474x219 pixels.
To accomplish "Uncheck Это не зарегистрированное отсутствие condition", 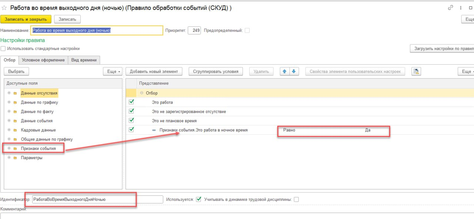I will click(x=131, y=111).
